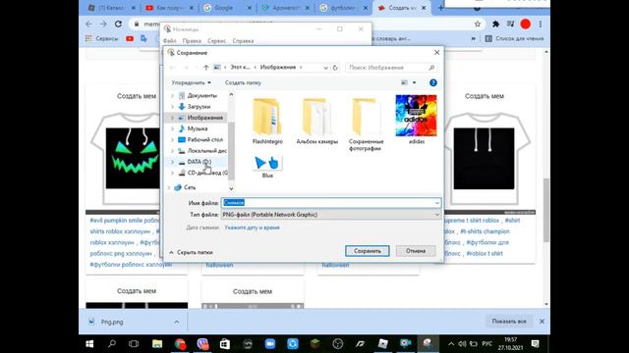
Task: Open the Сервисы bookmarks shortcut
Action: tap(102, 38)
